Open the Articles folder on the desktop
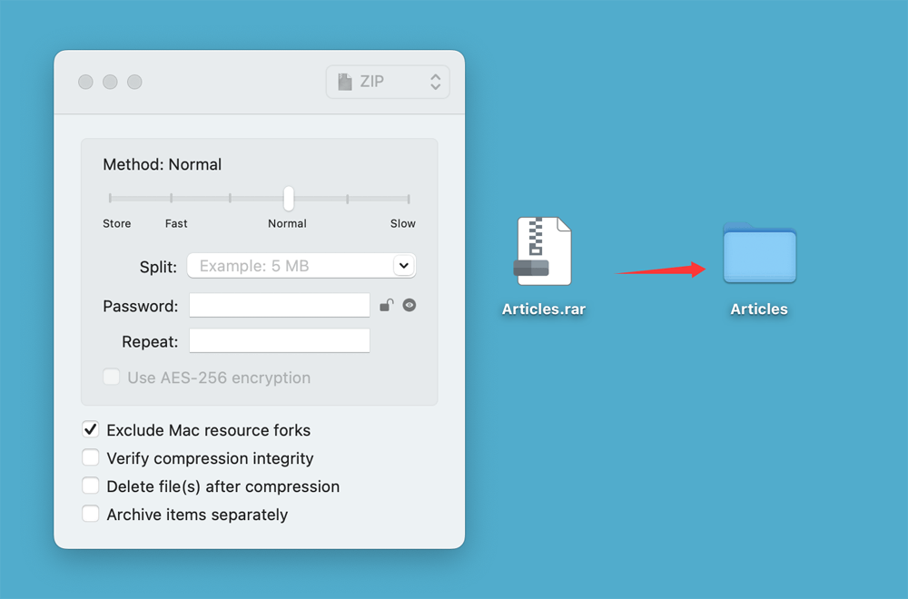Image resolution: width=908 pixels, height=599 pixels. [x=759, y=255]
